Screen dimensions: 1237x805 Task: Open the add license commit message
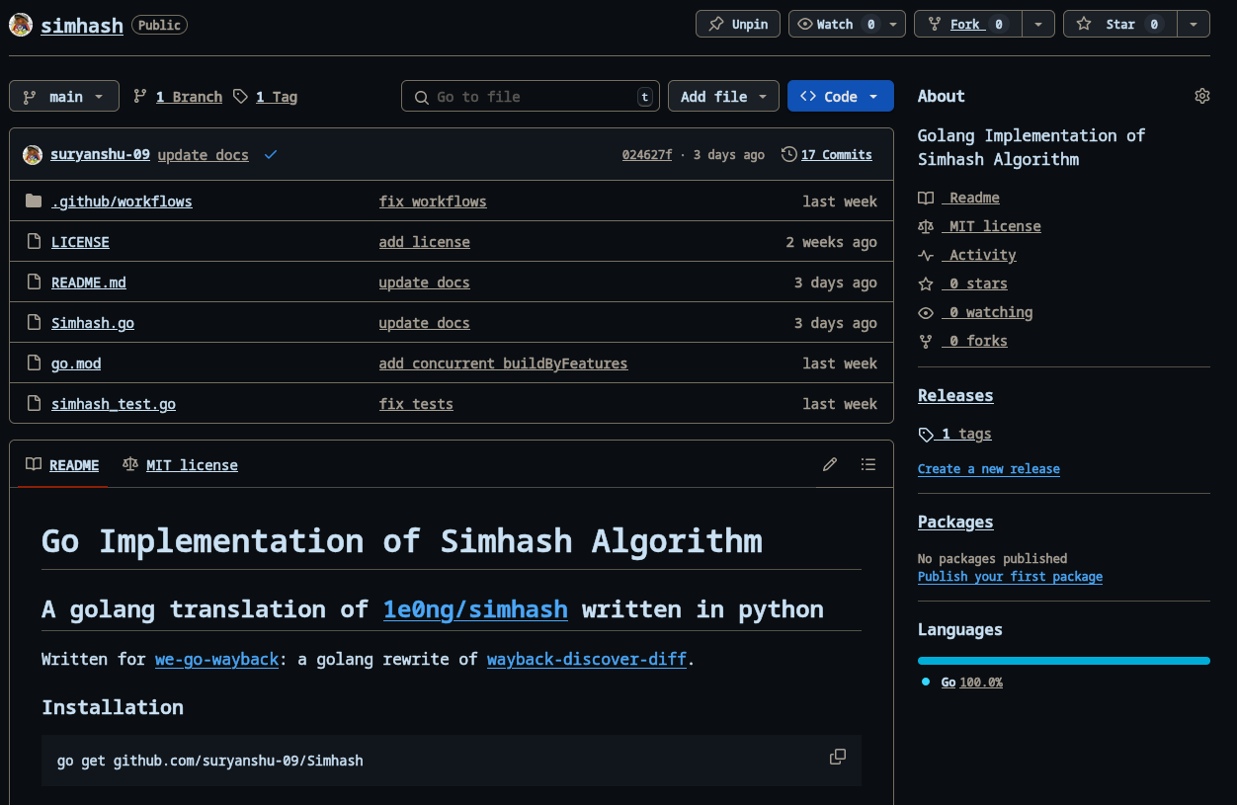click(x=425, y=242)
